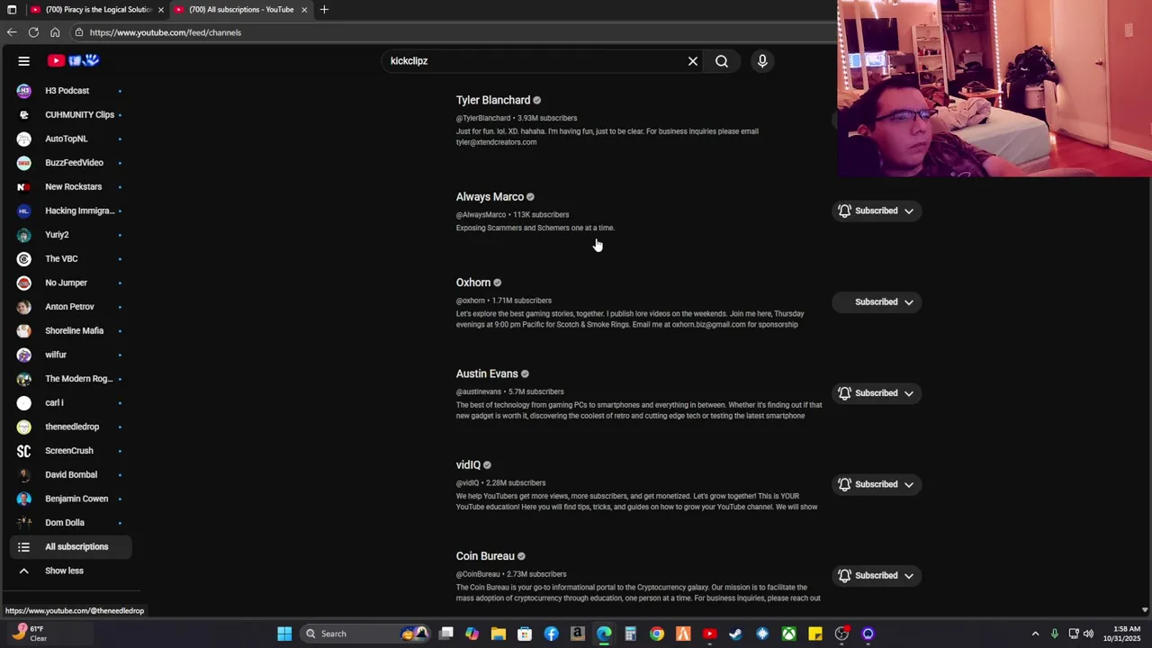Open All subscriptions in sidebar
1152x648 pixels.
point(70,547)
